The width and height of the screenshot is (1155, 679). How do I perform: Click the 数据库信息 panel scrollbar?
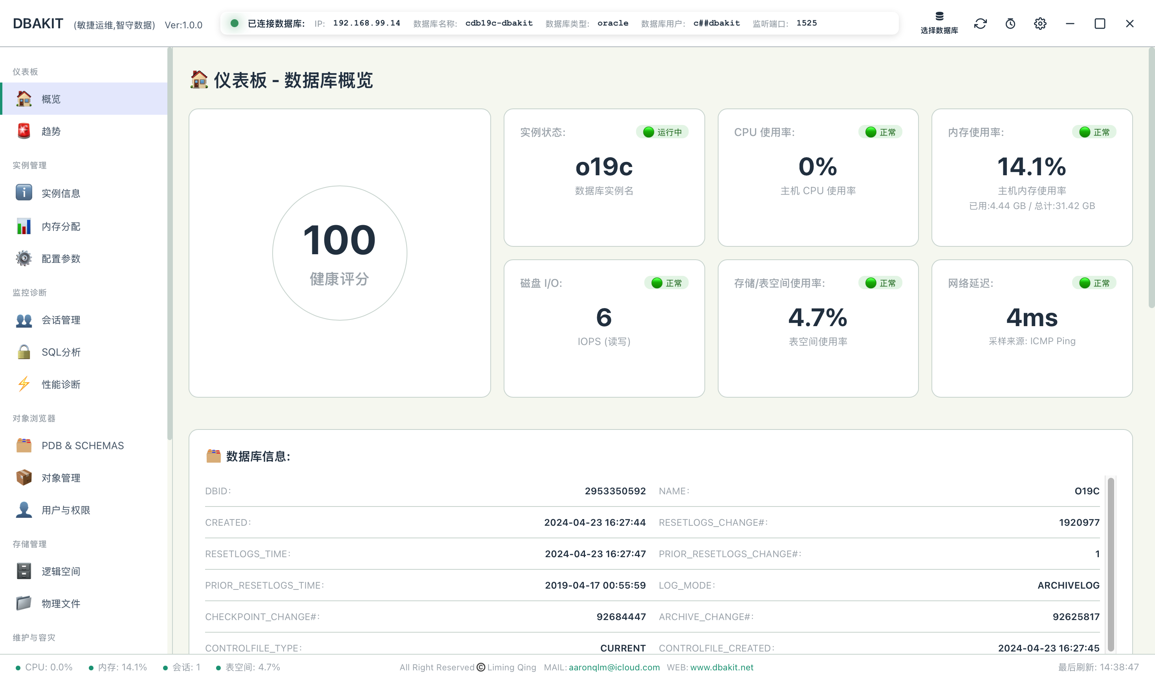click(x=1111, y=564)
